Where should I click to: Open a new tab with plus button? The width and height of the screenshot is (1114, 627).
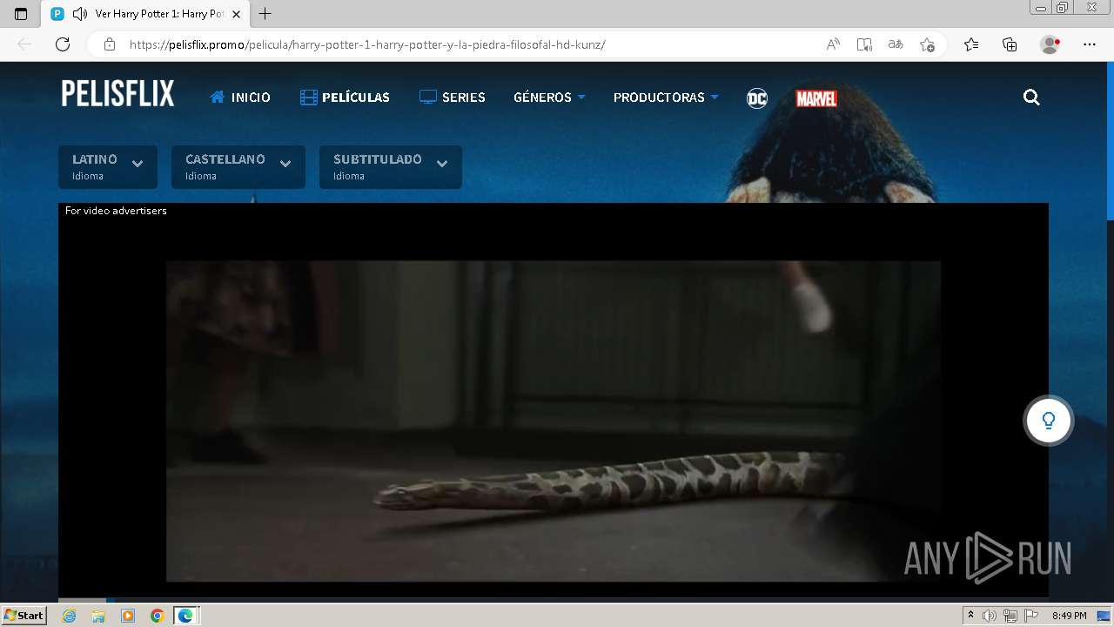click(x=265, y=14)
